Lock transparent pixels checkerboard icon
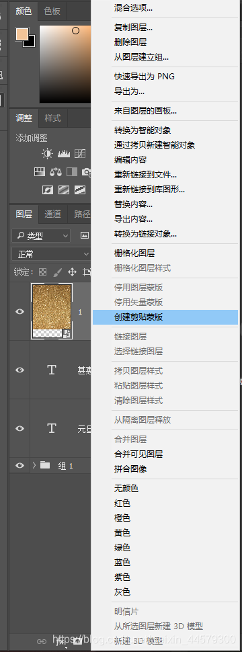 click(x=43, y=272)
